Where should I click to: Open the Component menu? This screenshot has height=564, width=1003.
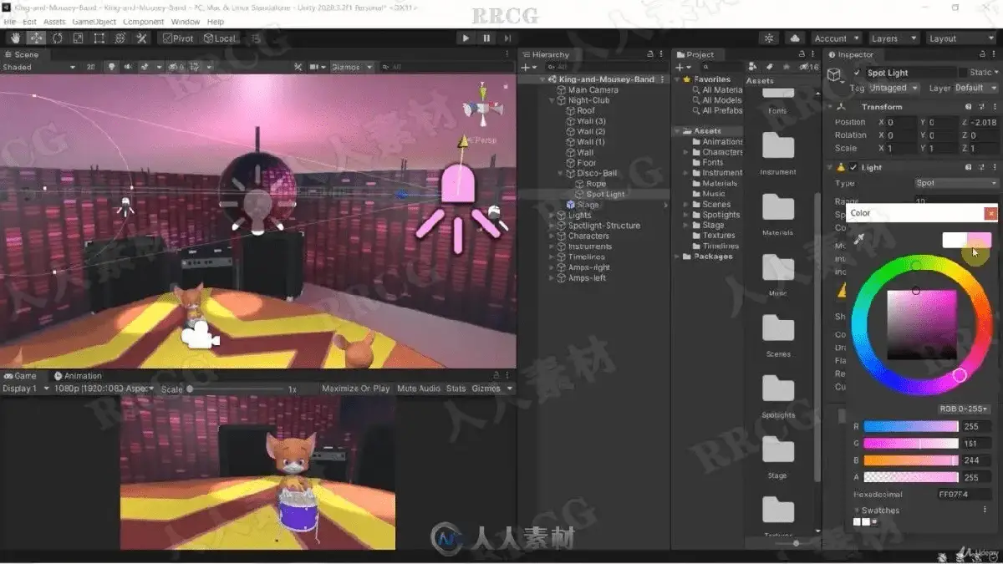point(143,22)
